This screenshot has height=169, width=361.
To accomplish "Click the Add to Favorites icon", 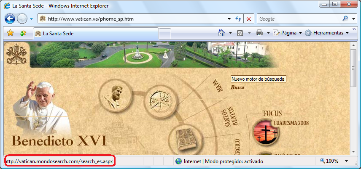I will [23, 33].
